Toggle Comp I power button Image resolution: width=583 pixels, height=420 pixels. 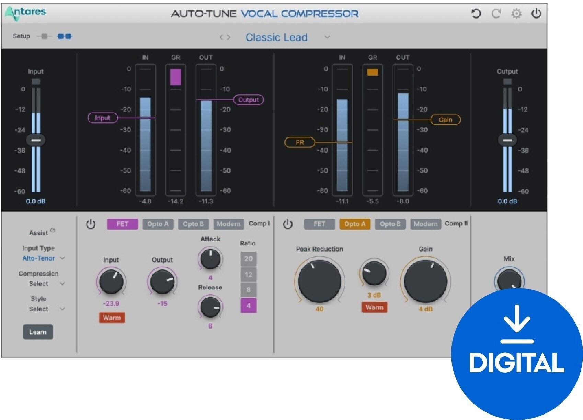coord(91,224)
